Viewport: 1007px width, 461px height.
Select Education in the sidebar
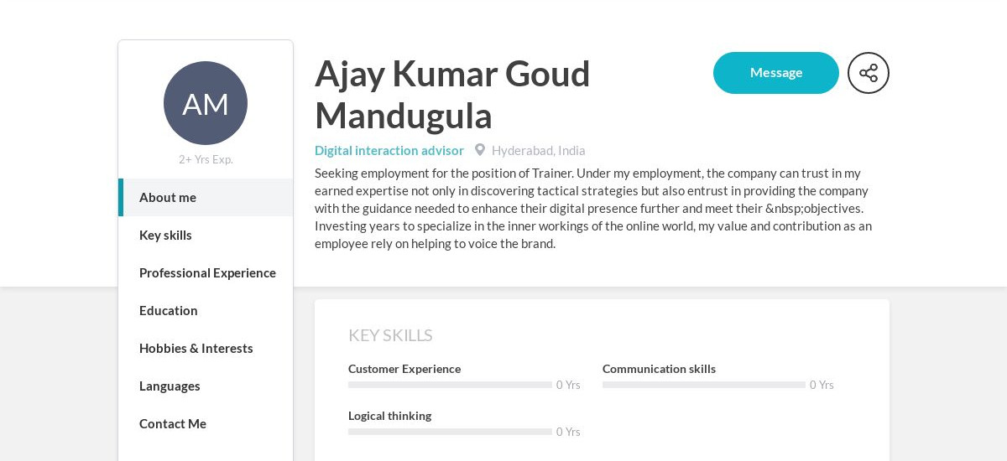(206, 310)
